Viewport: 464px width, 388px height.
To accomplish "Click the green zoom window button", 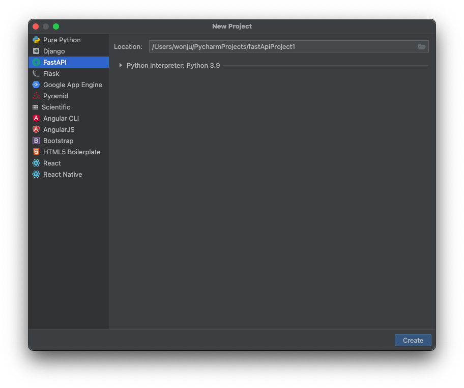I will (56, 26).
